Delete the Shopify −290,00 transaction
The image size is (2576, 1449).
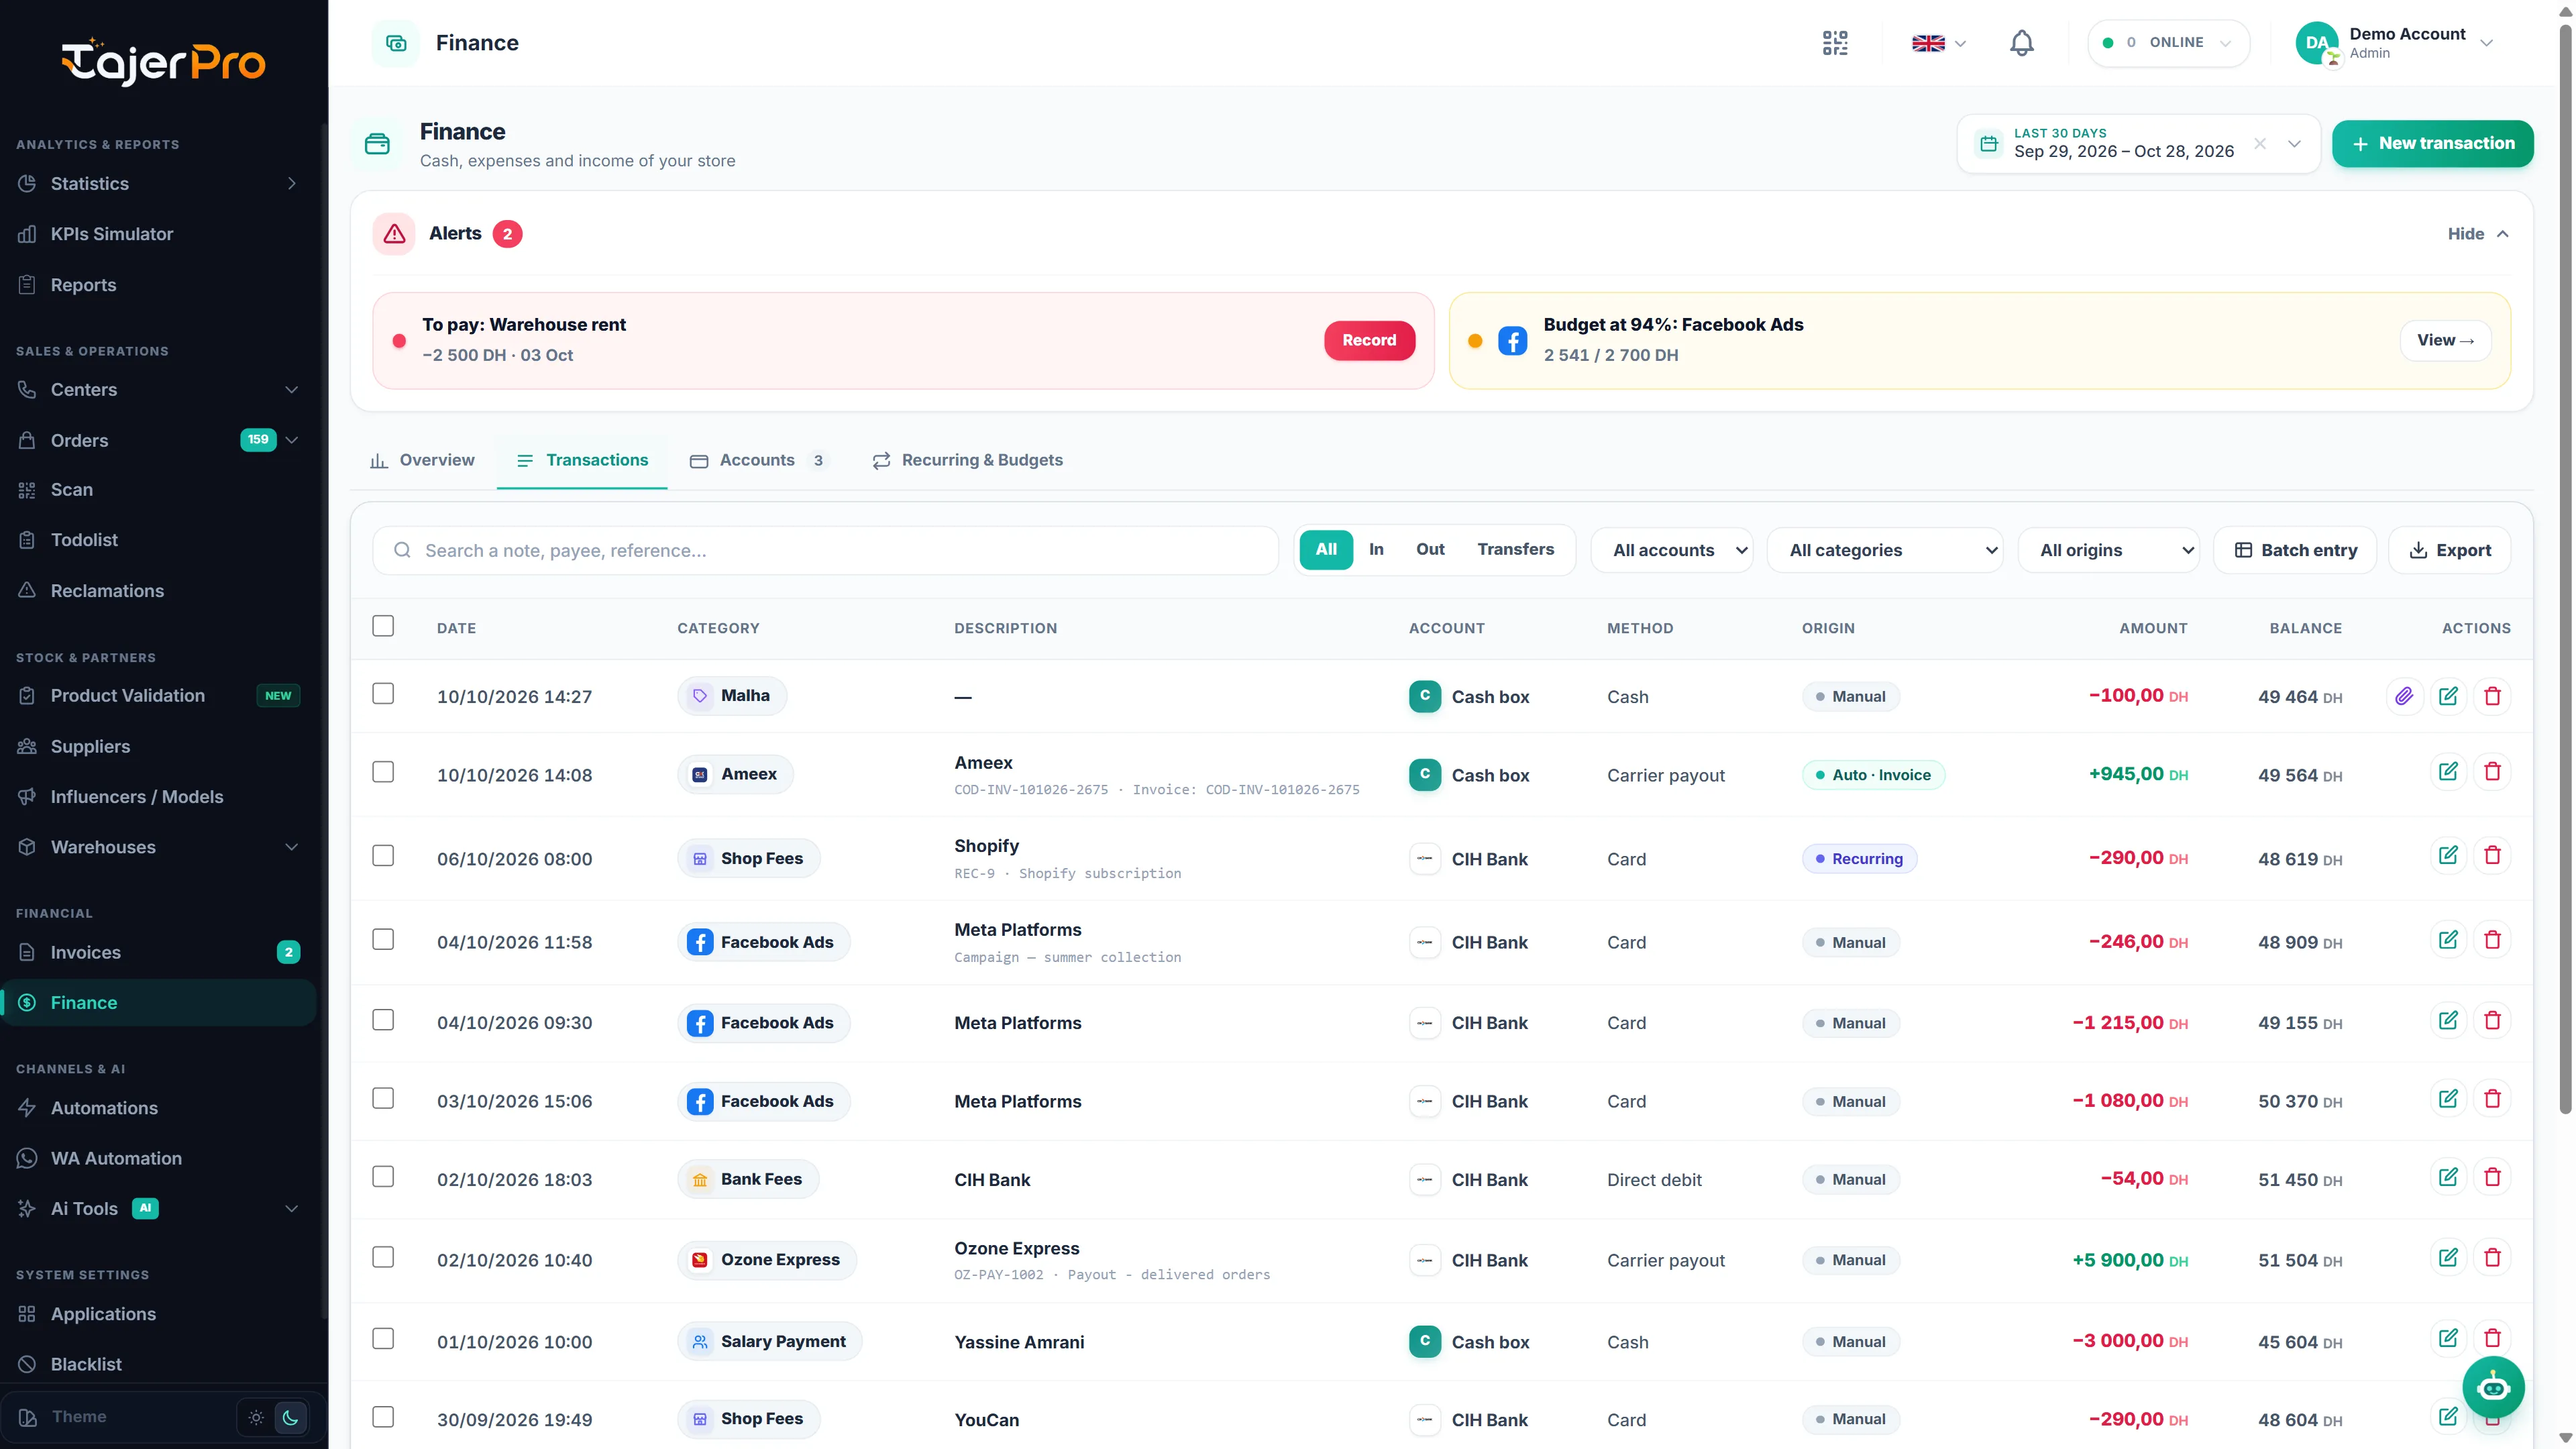(2492, 856)
